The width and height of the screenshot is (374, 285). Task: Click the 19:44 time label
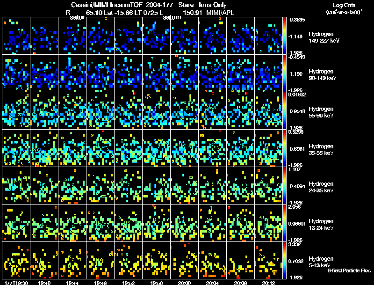(72, 283)
